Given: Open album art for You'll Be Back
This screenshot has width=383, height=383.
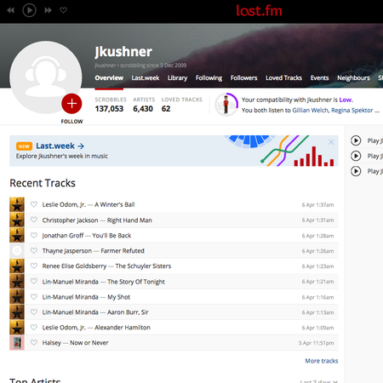Looking at the screenshot, I should (17, 235).
